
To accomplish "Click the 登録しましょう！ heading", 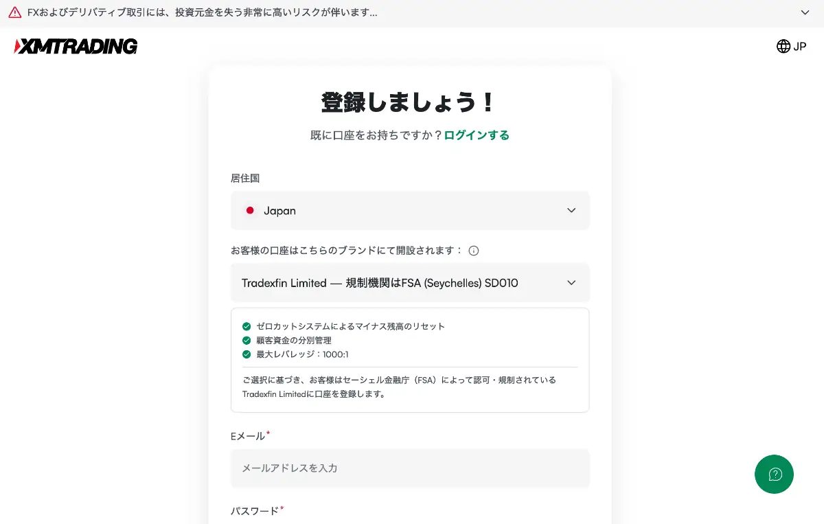I will tap(410, 102).
